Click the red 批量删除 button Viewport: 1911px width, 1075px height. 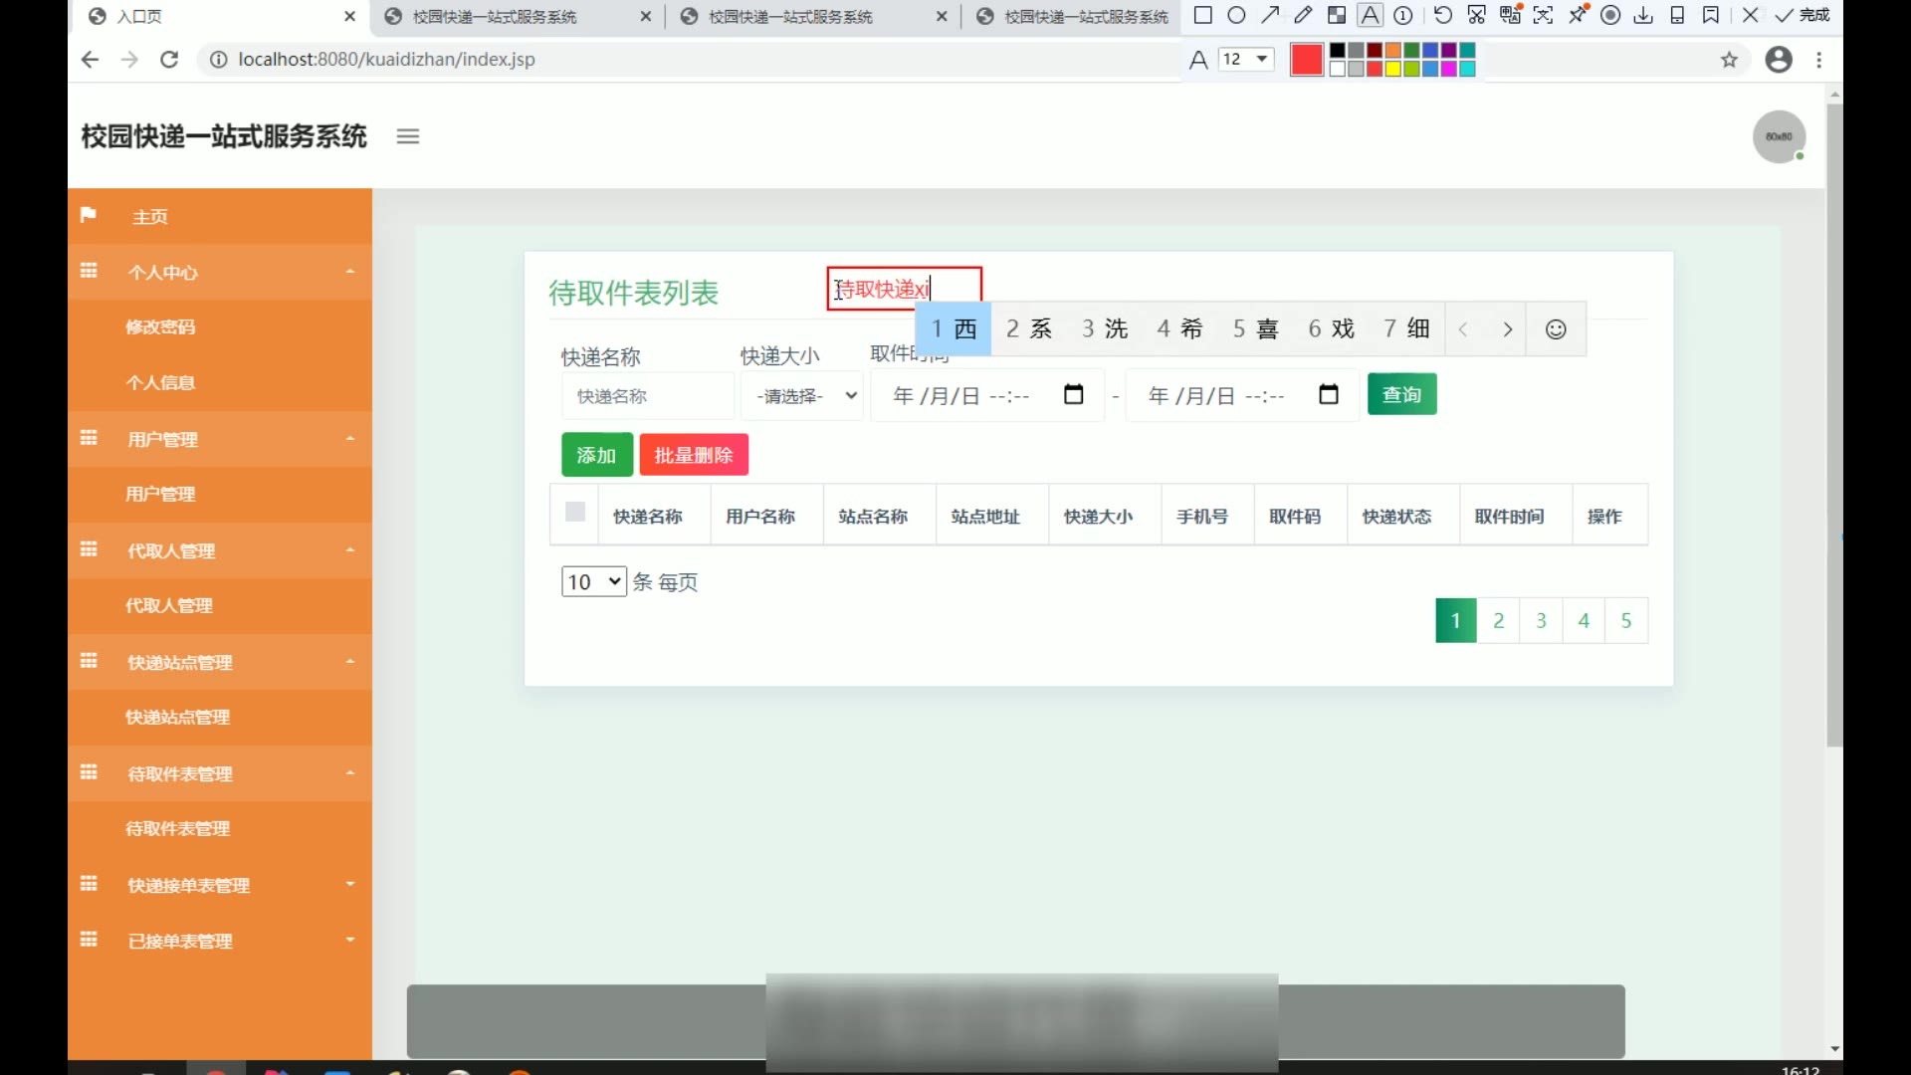(x=694, y=455)
